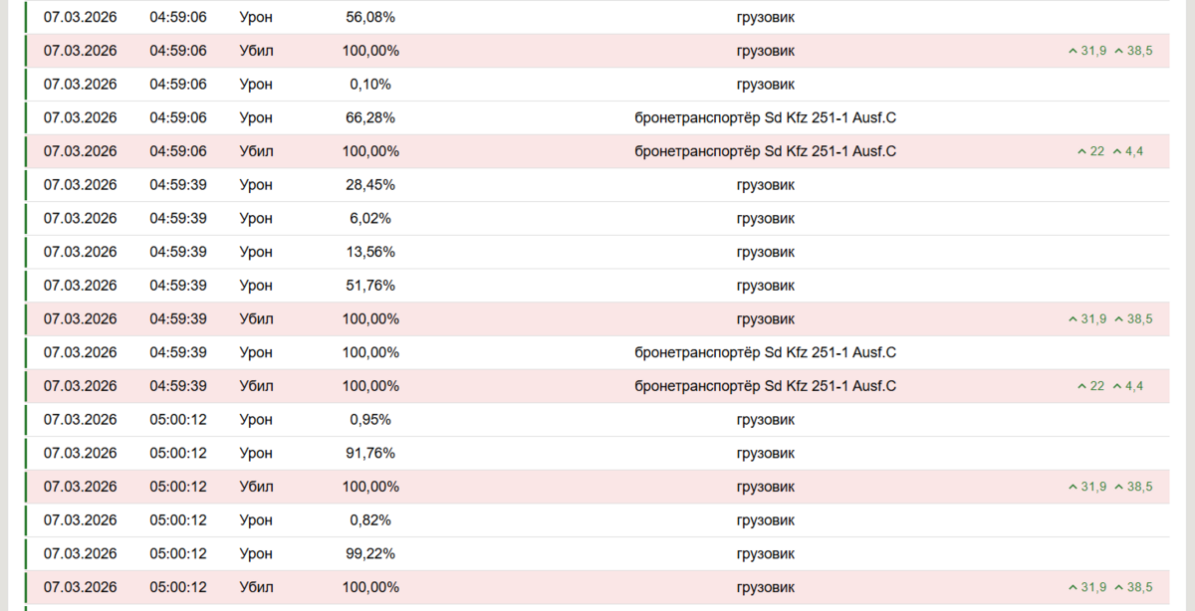Viewport: 1195px width, 611px height.
Task: Click the 91,76% damage value
Action: (370, 454)
